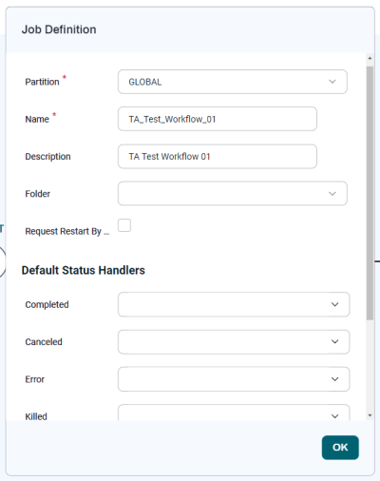Click the Description label
This screenshot has width=380, height=481.
tap(47, 157)
